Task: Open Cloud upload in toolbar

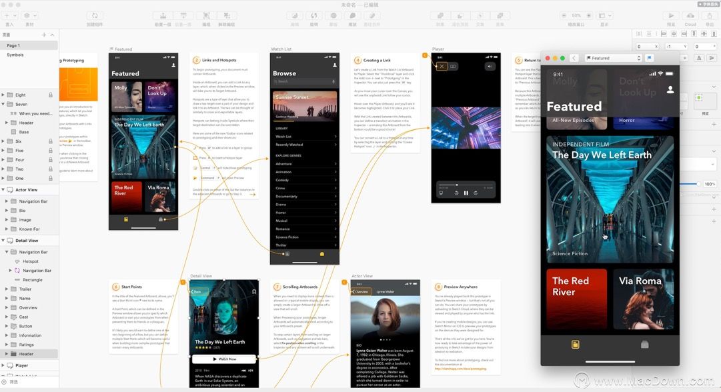Action: pos(690,15)
